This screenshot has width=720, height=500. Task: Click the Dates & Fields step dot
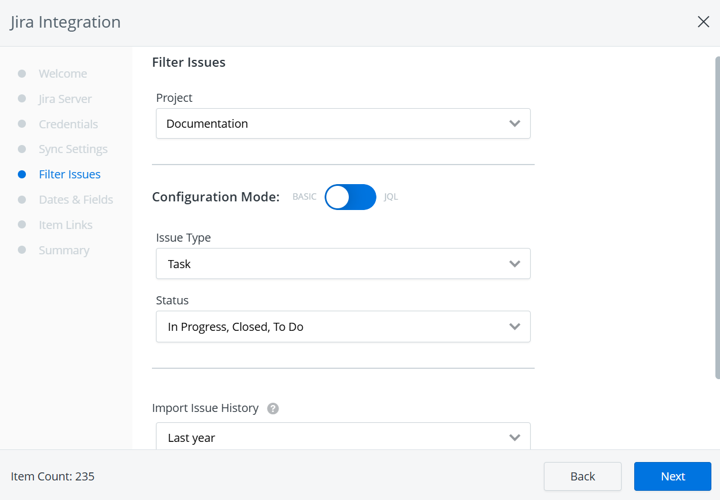[x=22, y=199]
